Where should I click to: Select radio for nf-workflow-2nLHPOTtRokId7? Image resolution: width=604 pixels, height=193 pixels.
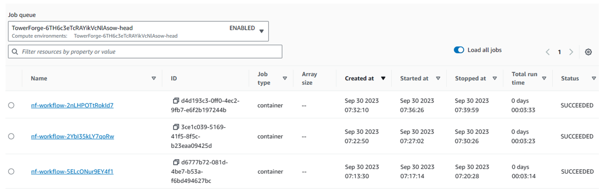11,105
